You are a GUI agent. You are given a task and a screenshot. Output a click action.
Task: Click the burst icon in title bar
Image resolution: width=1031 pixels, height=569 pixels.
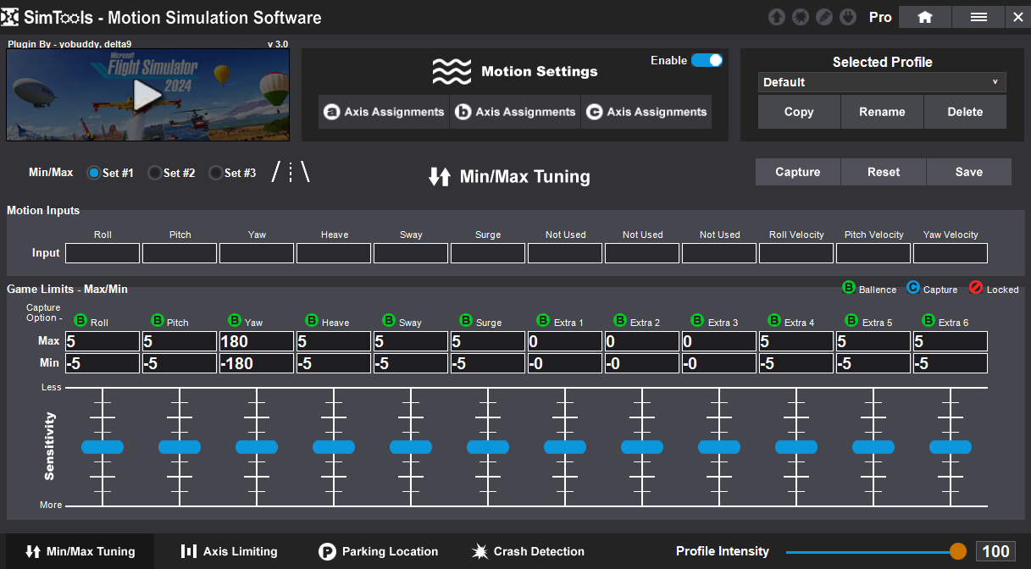coord(800,17)
